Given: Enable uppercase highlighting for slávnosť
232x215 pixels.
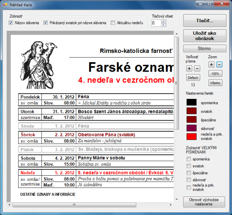Looking at the screenshot, I should pos(189,180).
